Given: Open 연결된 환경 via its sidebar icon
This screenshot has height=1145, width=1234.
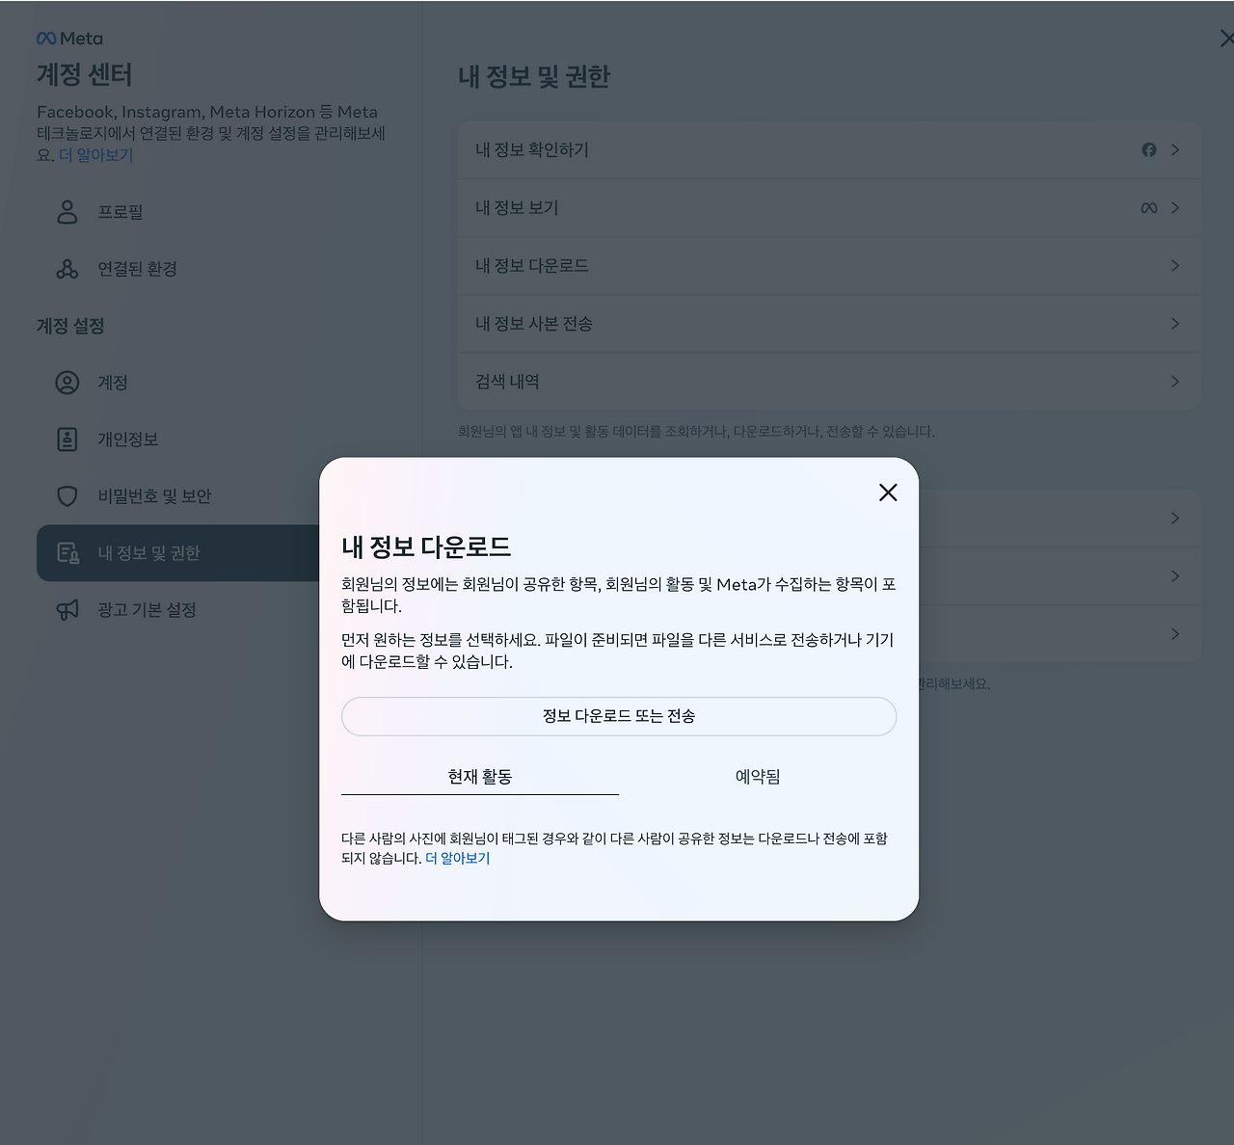Looking at the screenshot, I should [x=66, y=269].
